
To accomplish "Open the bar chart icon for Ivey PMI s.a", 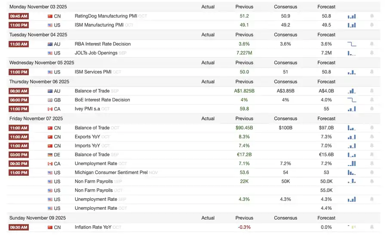I will [x=352, y=109].
